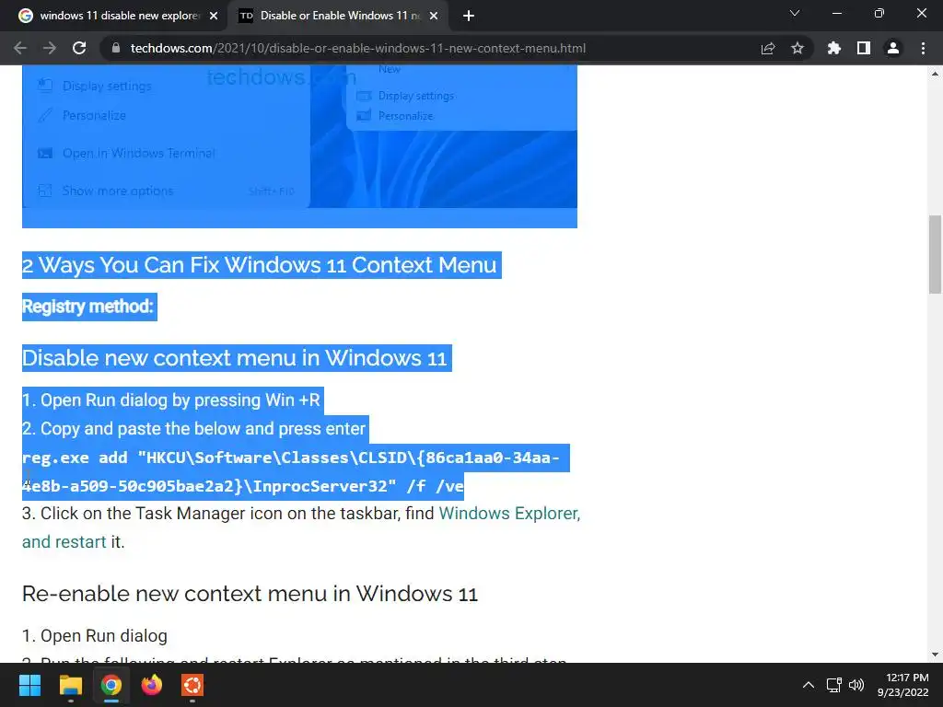Go forward to the next page
Screen dimensions: 943x707
point(50,48)
